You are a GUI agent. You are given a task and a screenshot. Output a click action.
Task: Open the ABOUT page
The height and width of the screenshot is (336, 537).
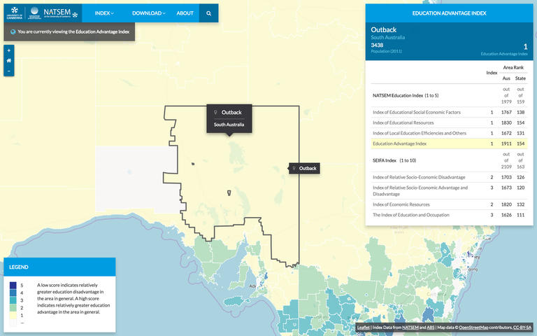(x=185, y=13)
